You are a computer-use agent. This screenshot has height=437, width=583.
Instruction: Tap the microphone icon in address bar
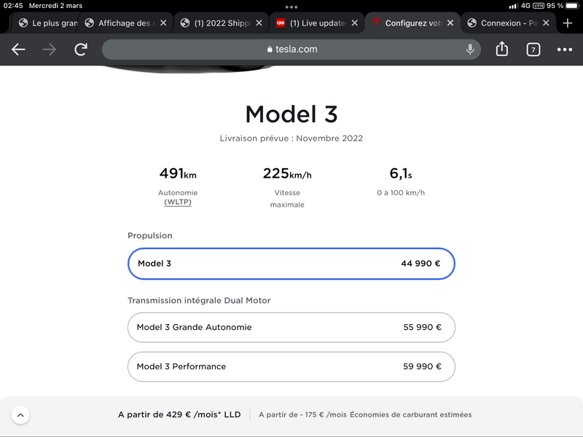click(x=470, y=49)
